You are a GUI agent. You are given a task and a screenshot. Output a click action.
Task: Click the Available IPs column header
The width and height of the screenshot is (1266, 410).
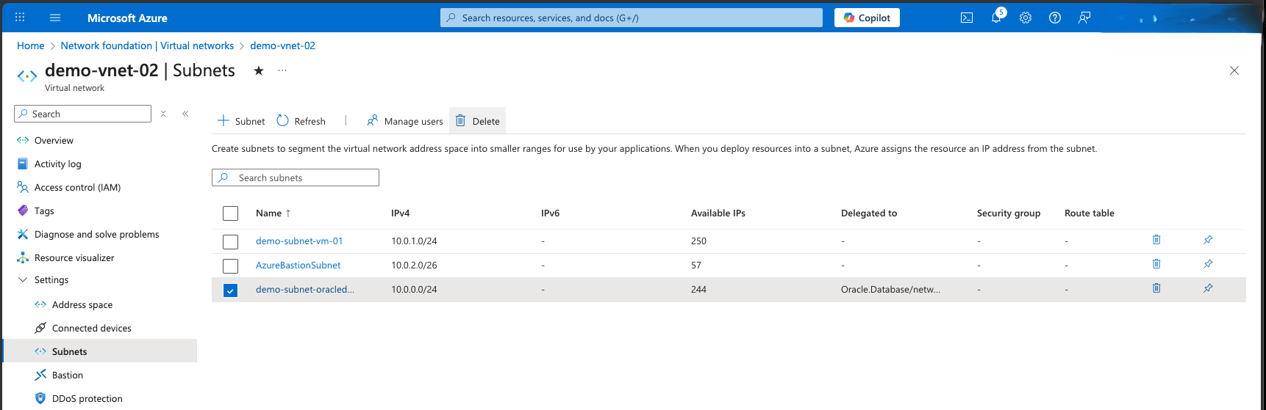click(x=718, y=213)
